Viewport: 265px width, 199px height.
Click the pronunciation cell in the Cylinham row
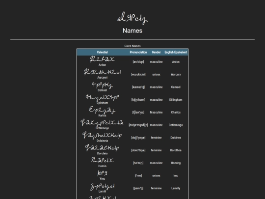point(138,100)
